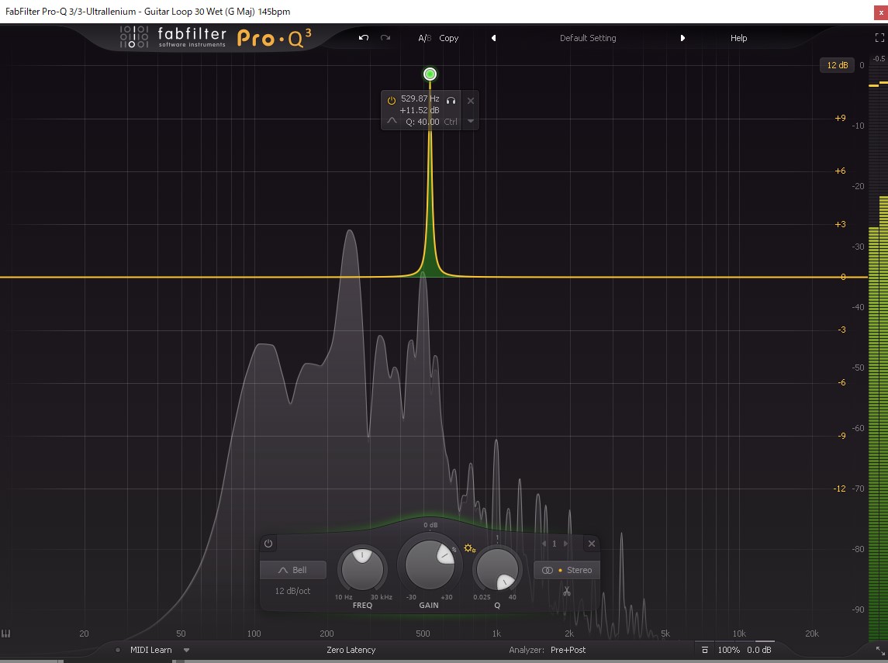Toggle A/B state comparison

(424, 38)
